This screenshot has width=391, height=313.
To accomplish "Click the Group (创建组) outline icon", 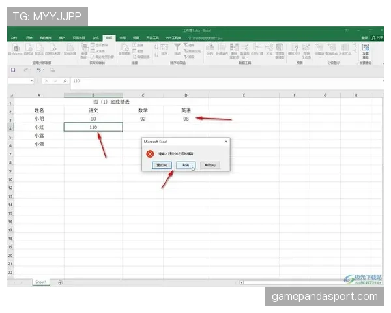I will click(x=319, y=49).
